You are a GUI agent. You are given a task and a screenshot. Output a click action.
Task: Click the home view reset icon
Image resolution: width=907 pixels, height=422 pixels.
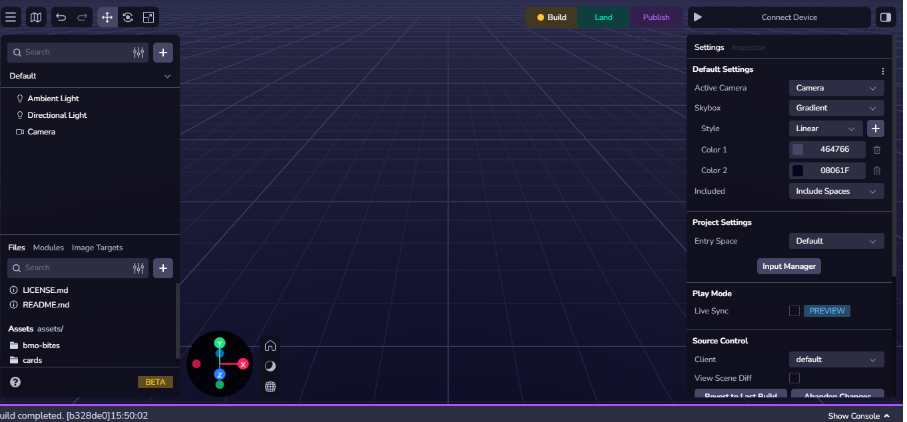(270, 345)
